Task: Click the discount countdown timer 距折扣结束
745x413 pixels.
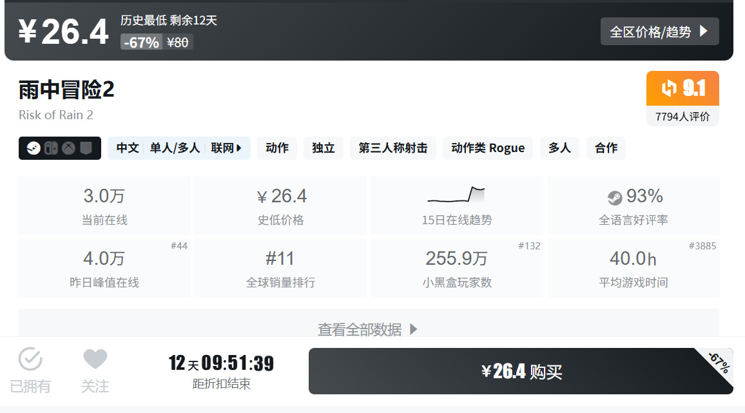Action: click(x=222, y=372)
